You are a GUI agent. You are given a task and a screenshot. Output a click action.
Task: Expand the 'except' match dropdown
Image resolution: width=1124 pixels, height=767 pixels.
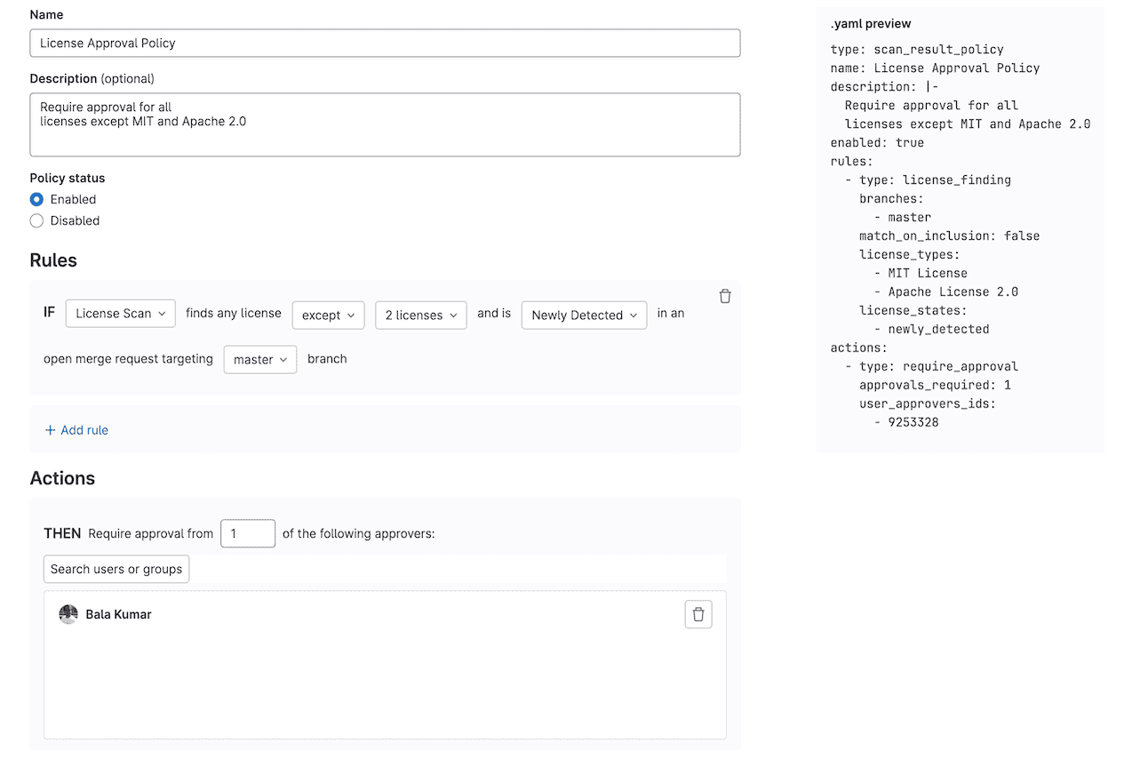[328, 316]
